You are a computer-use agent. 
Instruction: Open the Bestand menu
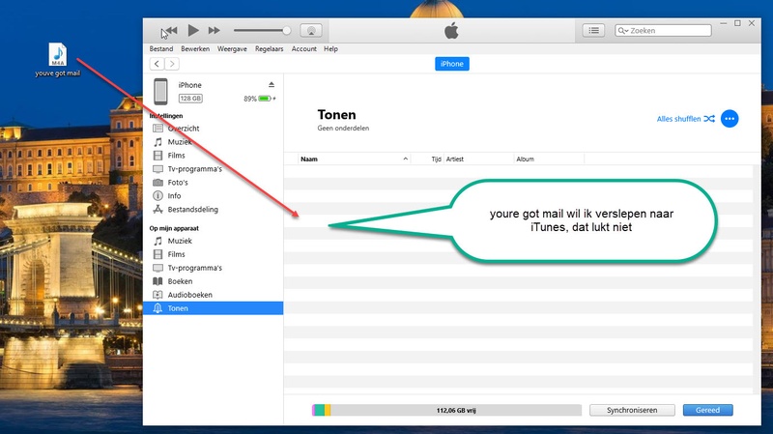(161, 49)
